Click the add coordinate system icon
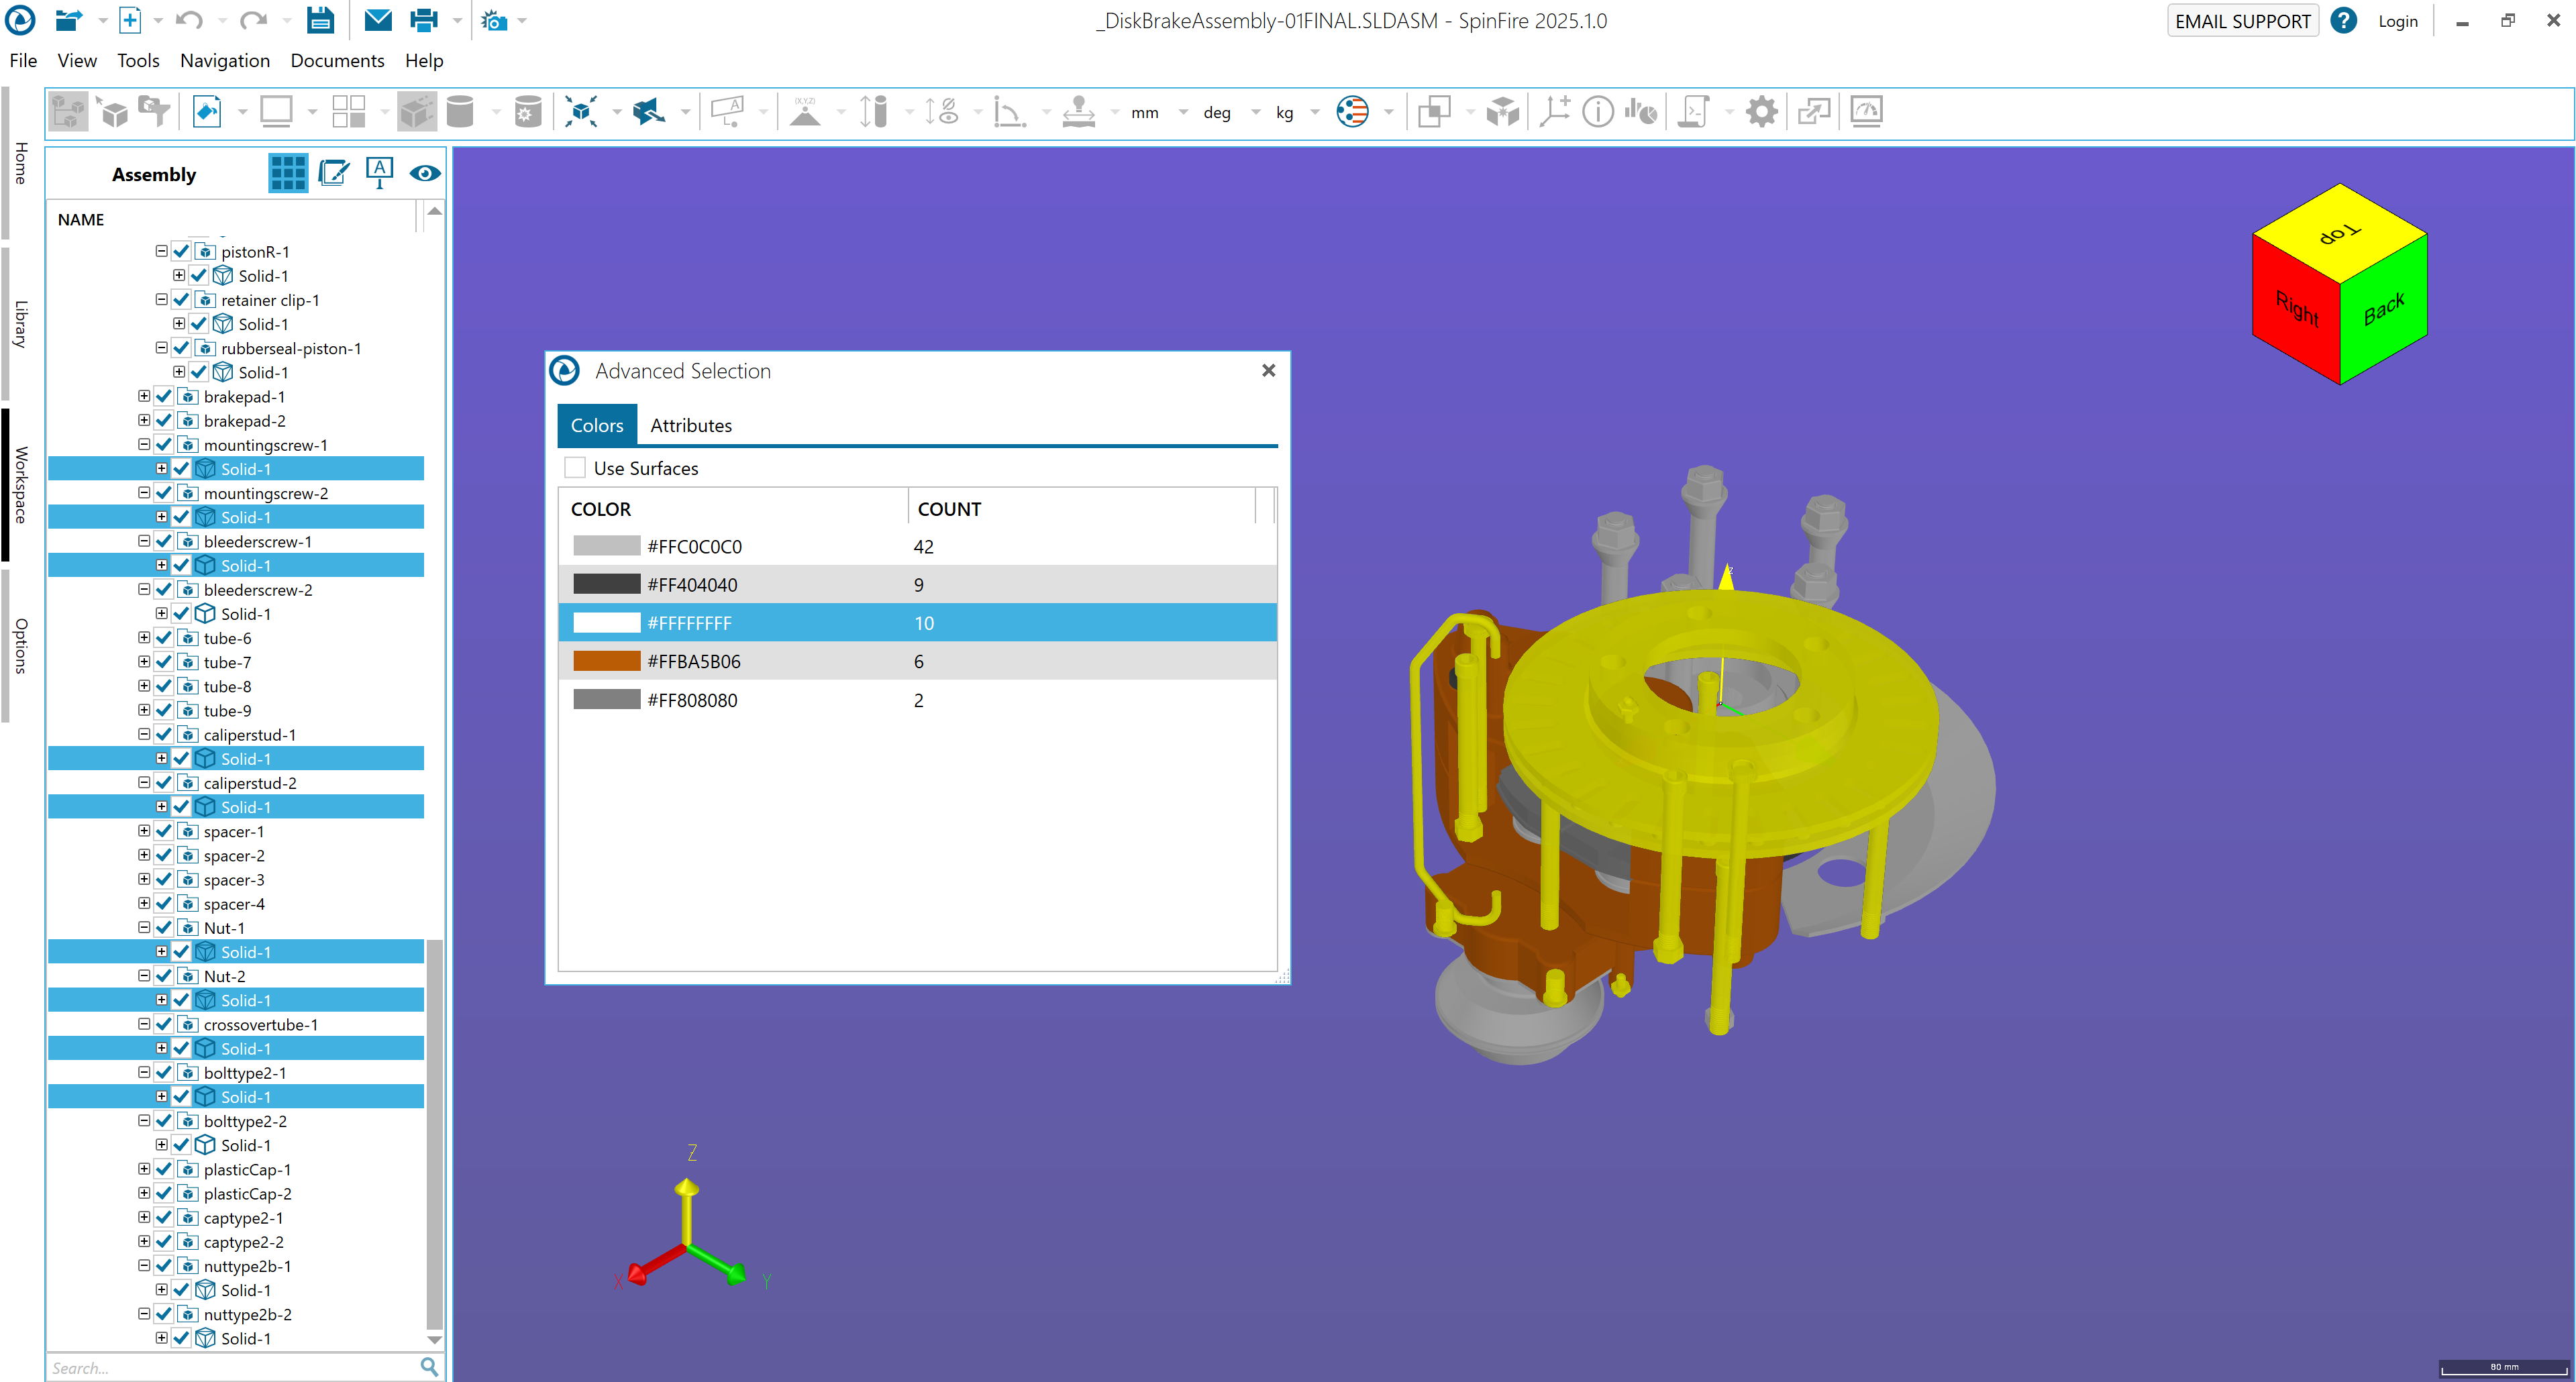Viewport: 2576px width, 1382px height. [1554, 112]
